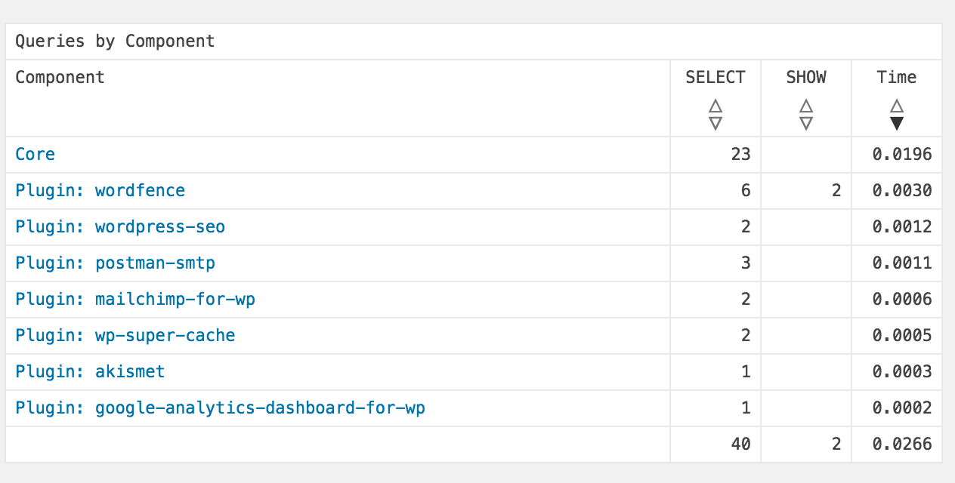Sort Time column ascending with up arrow

[897, 106]
